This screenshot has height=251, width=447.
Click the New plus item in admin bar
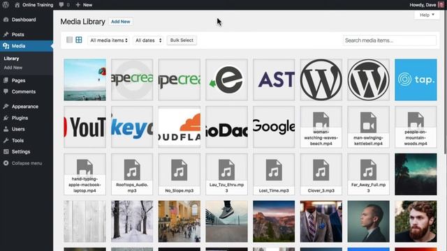84,5
